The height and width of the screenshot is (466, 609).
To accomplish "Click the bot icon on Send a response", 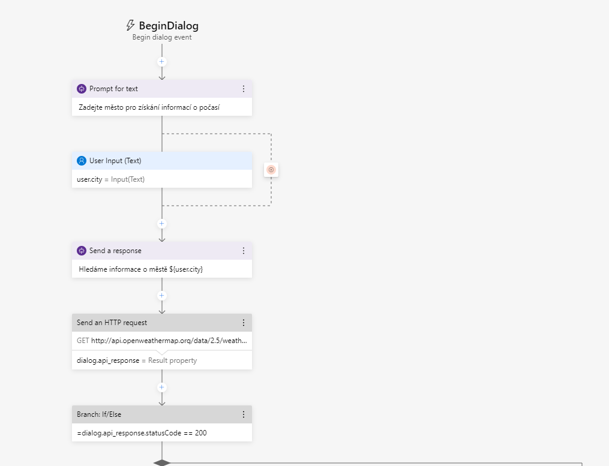I will tap(82, 251).
